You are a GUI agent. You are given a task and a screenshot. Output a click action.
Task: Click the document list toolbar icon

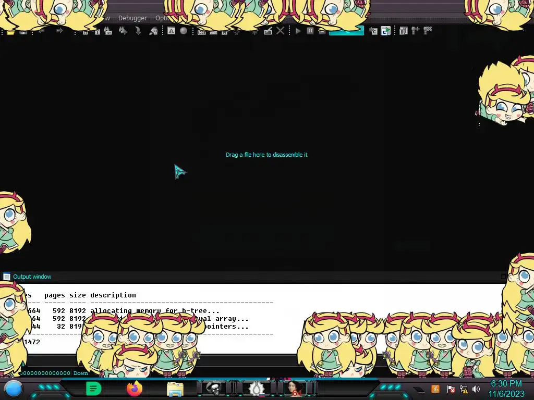coord(404,31)
